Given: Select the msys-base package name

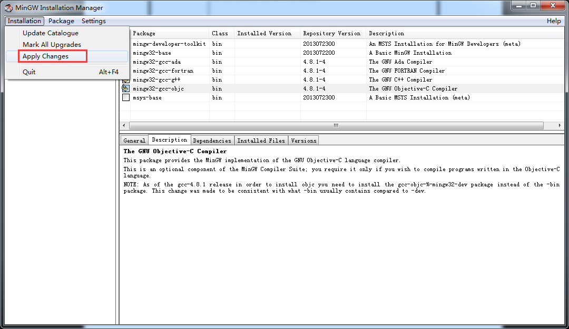Looking at the screenshot, I should tap(147, 97).
